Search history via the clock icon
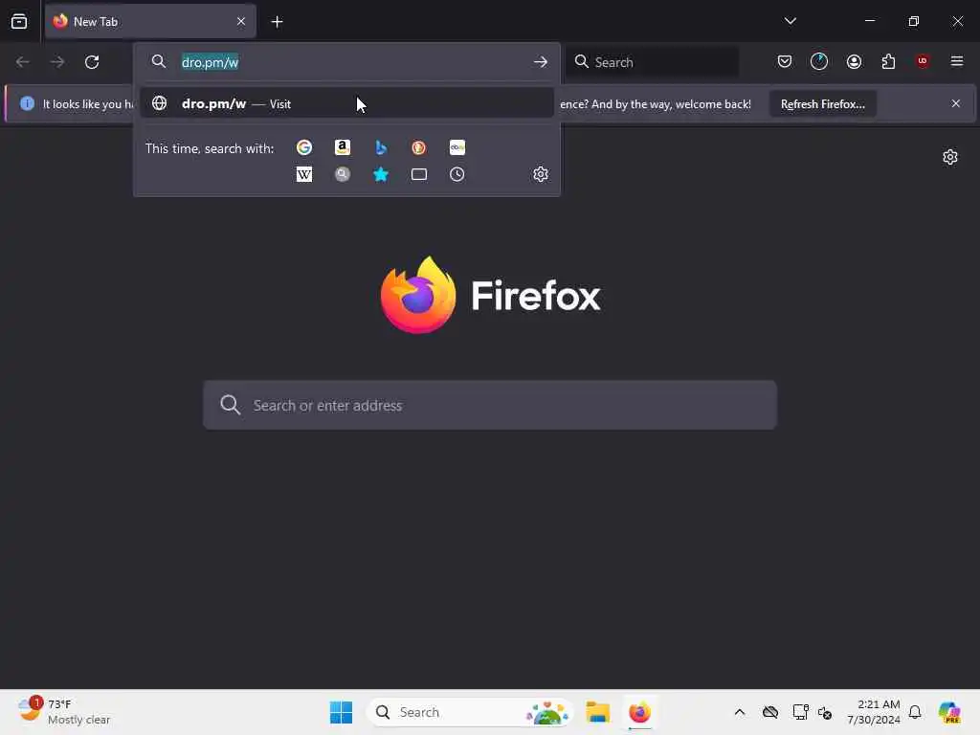The height and width of the screenshot is (735, 980). click(x=457, y=174)
